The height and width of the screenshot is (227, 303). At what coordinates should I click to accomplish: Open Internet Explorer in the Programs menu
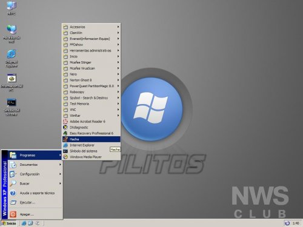point(92,145)
